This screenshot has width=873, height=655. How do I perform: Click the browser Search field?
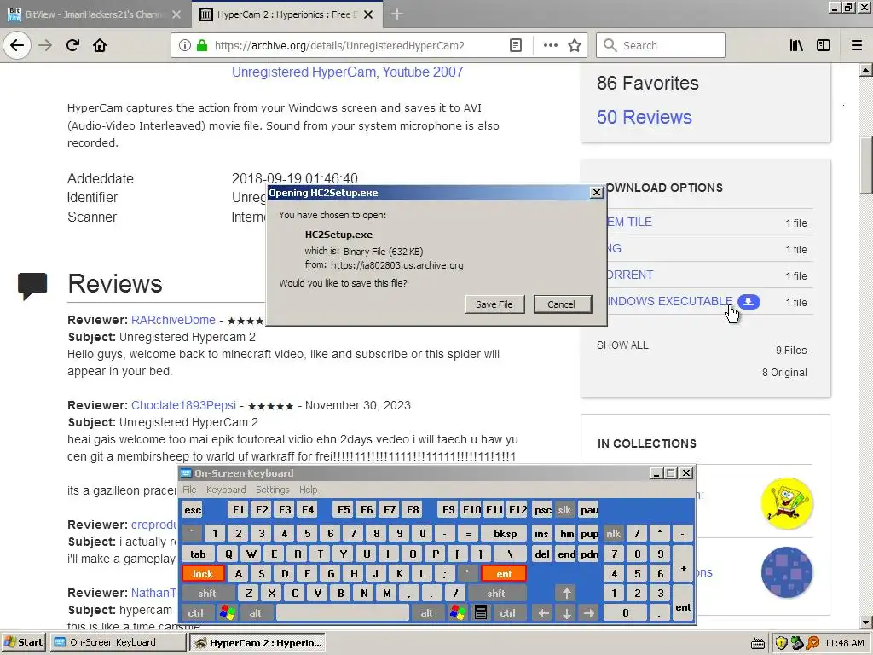tap(661, 45)
